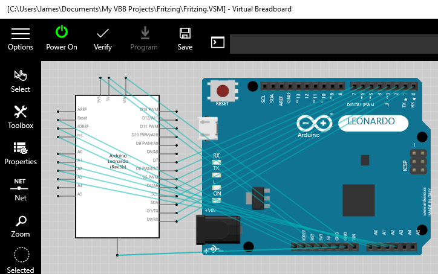Click the ICSP header on board

coord(418,162)
